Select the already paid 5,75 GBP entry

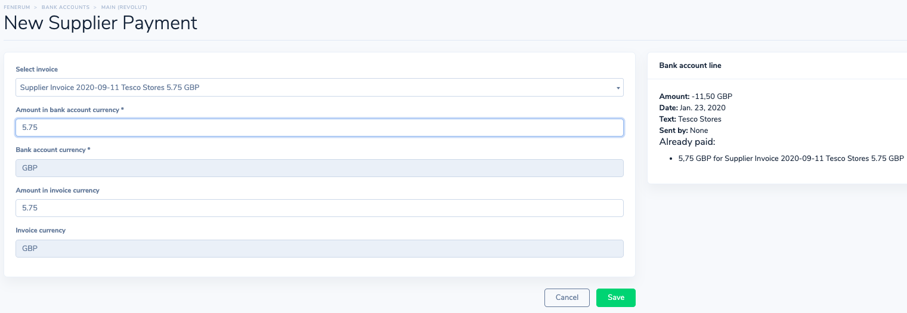(x=791, y=159)
